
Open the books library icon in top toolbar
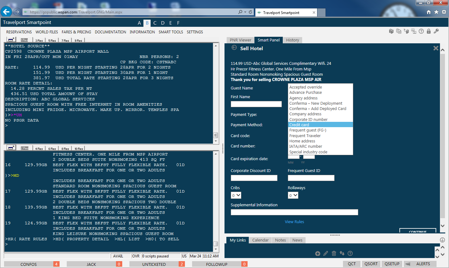pyautogui.click(x=391, y=31)
